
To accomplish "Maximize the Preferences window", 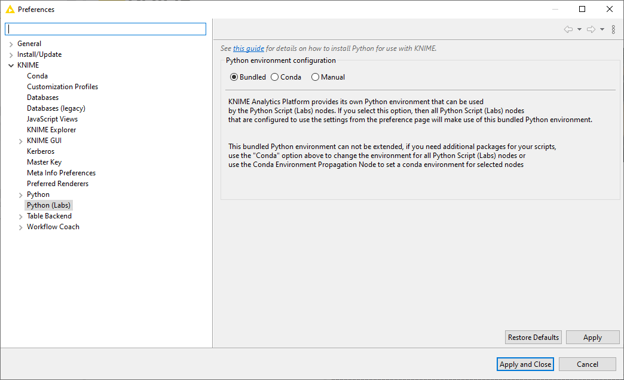I will pos(582,9).
